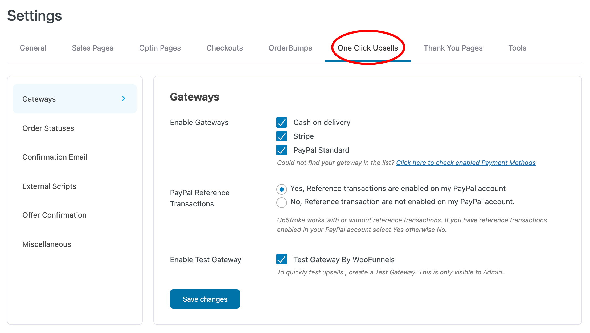Open the Miscellaneous settings section
Viewport: 590px width, 333px height.
pyautogui.click(x=47, y=244)
